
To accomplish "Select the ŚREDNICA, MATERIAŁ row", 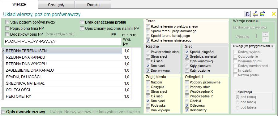I will click(63, 83).
